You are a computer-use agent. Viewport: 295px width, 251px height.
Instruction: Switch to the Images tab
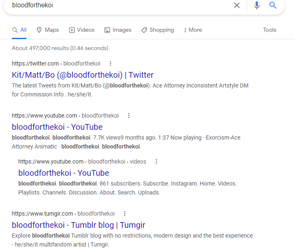click(118, 30)
